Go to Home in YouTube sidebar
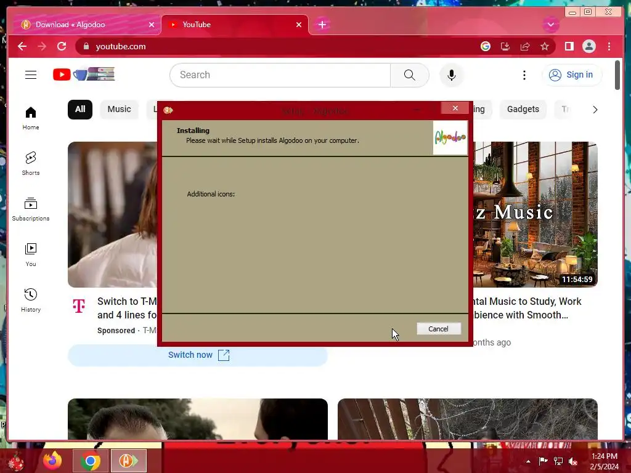The width and height of the screenshot is (631, 473). pyautogui.click(x=31, y=118)
